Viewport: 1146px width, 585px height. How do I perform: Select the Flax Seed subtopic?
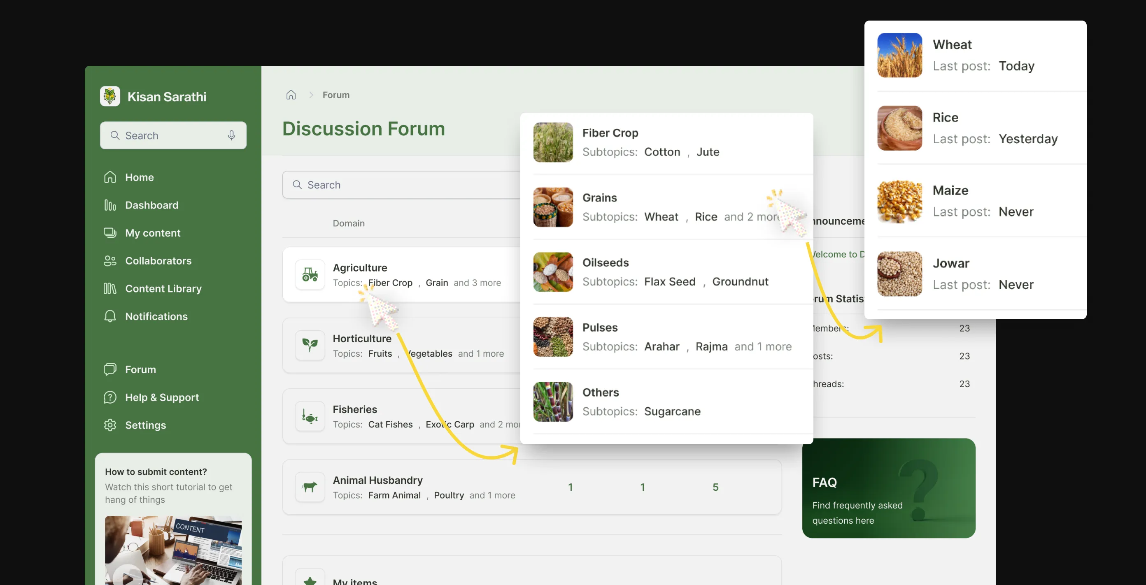pyautogui.click(x=670, y=281)
